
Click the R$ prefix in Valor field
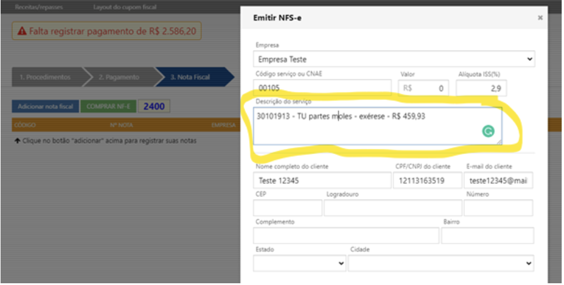click(x=407, y=88)
